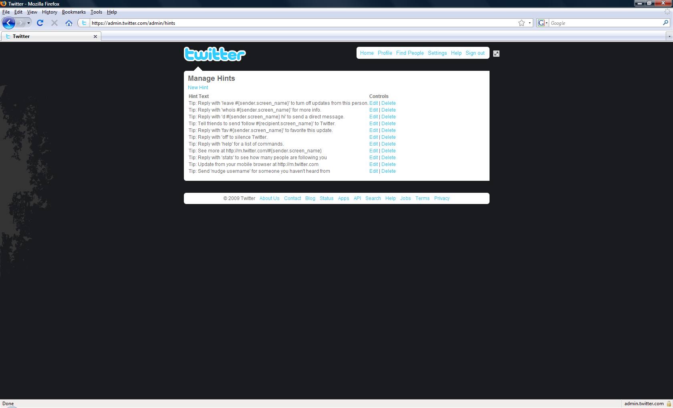
Task: Open the Firefox Help menu
Action: tap(112, 12)
